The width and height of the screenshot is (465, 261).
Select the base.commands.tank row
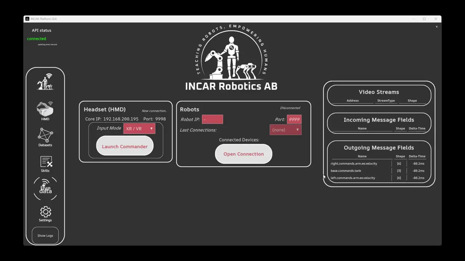tap(378, 171)
